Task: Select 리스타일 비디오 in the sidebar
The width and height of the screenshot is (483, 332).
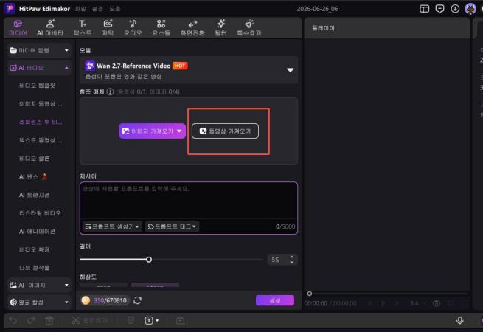Action: [40, 213]
